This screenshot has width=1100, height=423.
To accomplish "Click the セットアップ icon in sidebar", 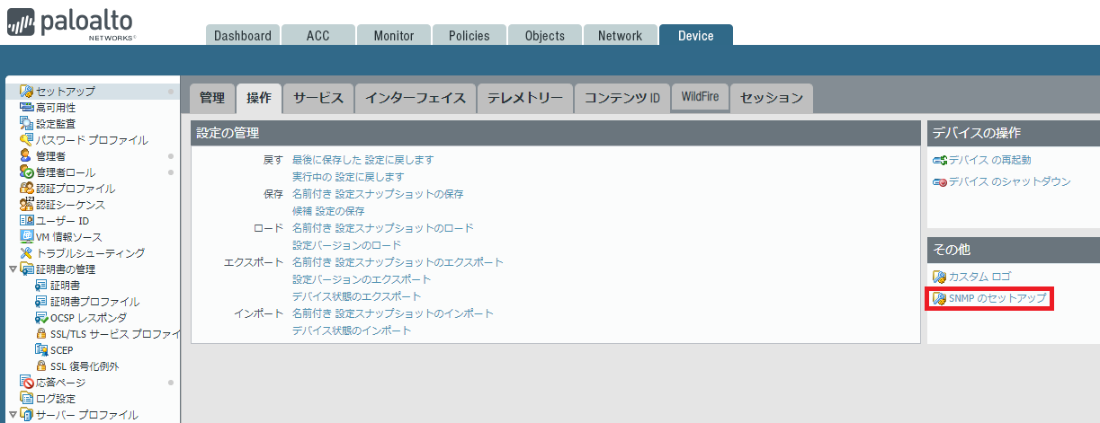I will click(27, 92).
